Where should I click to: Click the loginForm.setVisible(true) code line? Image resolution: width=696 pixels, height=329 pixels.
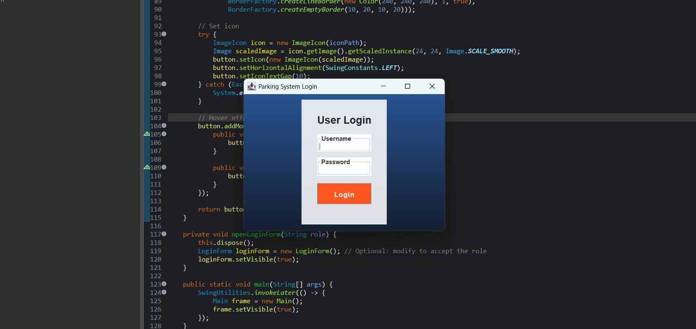[248, 259]
